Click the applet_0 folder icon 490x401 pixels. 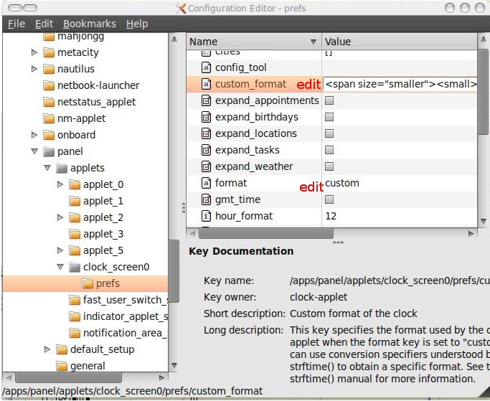(x=75, y=184)
